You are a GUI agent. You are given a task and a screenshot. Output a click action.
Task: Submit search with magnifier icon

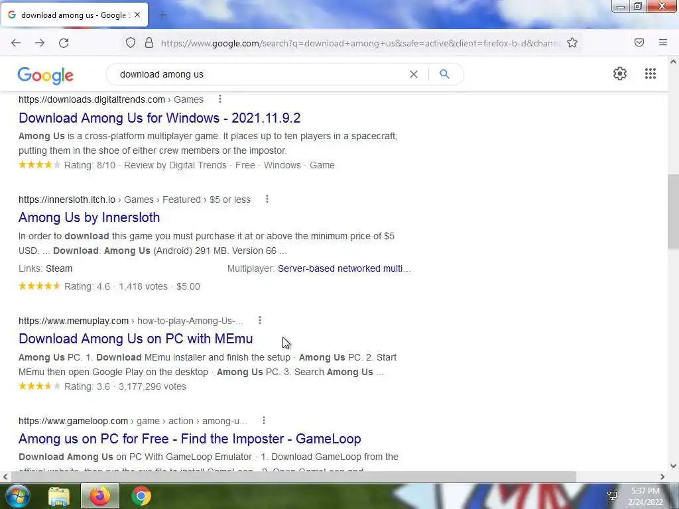pos(444,74)
